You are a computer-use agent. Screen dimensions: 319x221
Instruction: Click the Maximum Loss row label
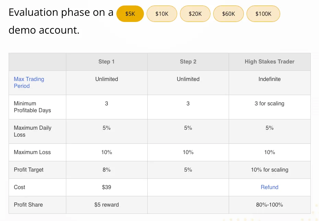point(29,152)
